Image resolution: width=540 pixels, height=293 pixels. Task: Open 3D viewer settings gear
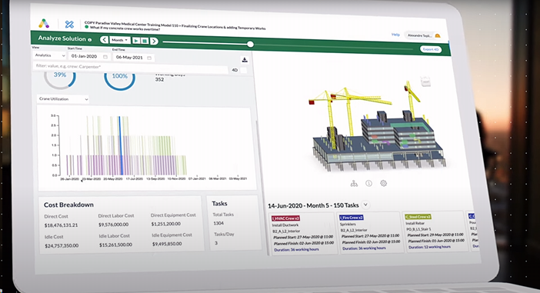point(383,183)
